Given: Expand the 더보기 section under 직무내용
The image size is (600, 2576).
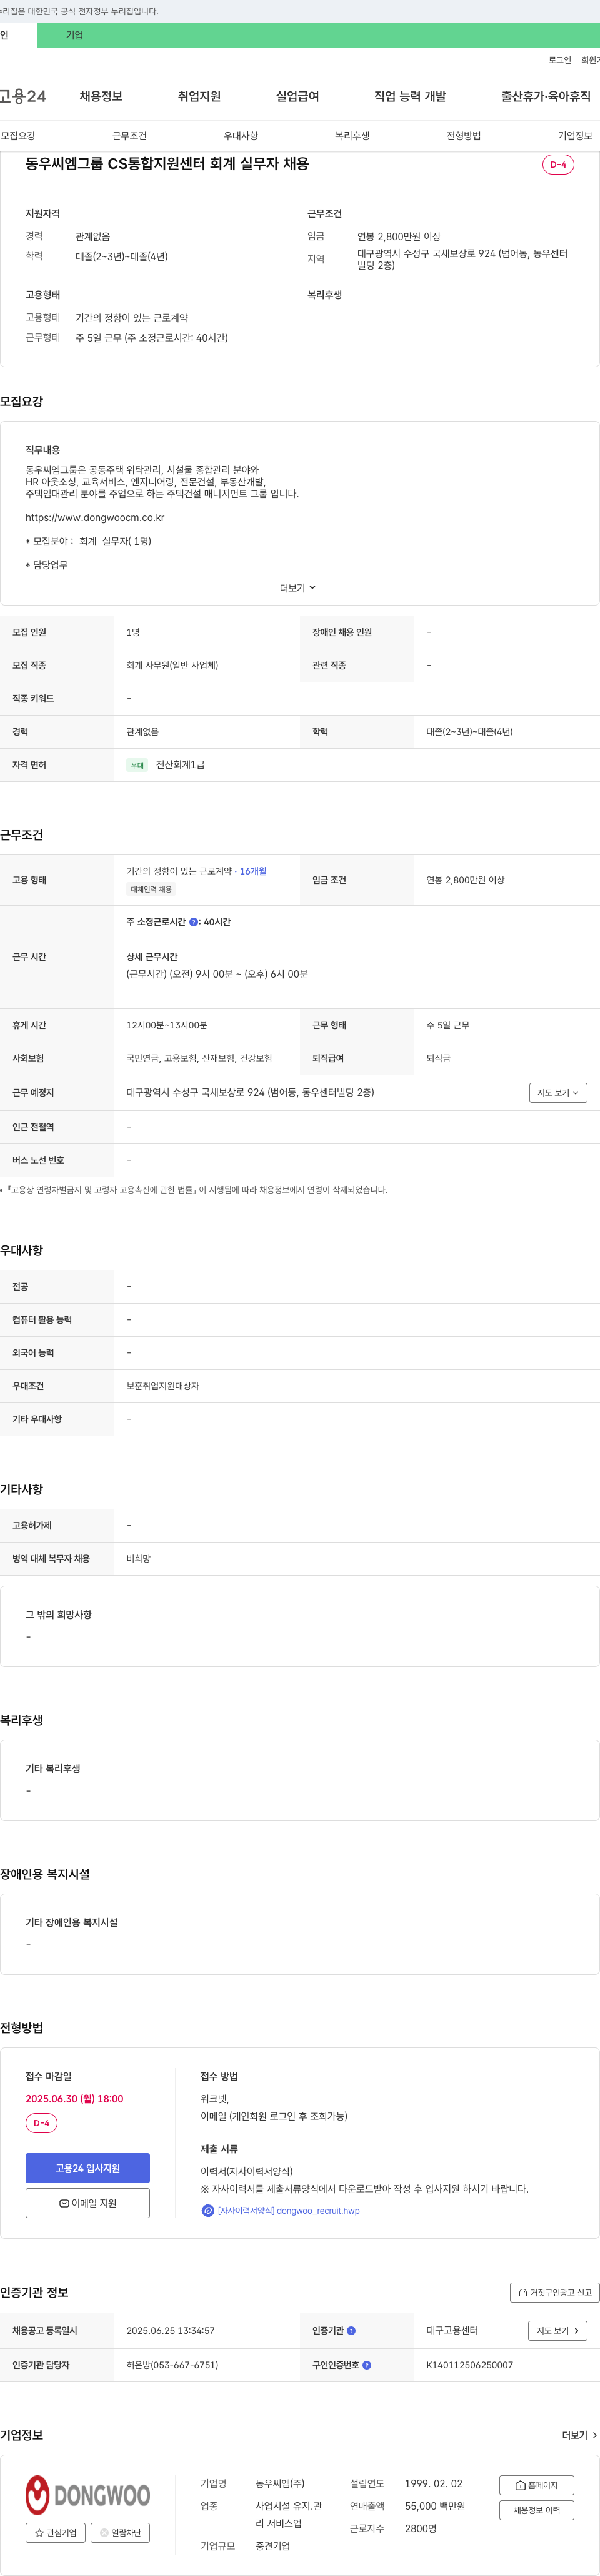Looking at the screenshot, I should [x=297, y=588].
